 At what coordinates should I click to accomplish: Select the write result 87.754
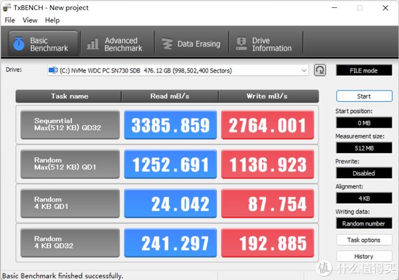point(267,204)
